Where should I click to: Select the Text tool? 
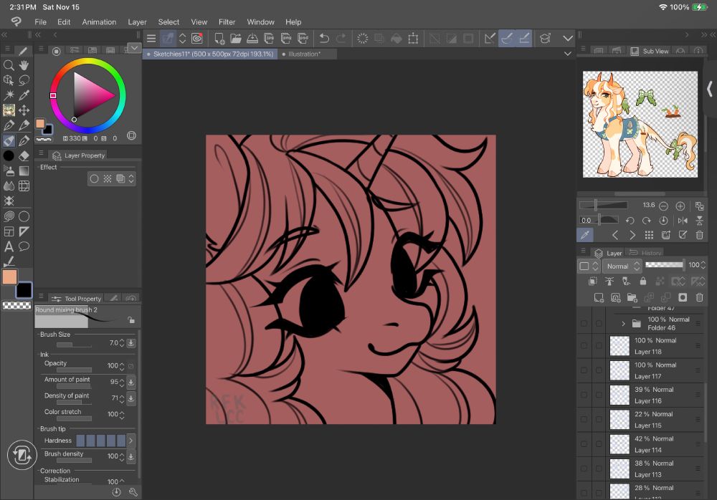9,247
